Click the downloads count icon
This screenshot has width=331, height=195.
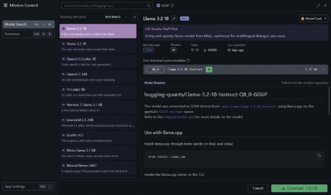click(x=205, y=50)
